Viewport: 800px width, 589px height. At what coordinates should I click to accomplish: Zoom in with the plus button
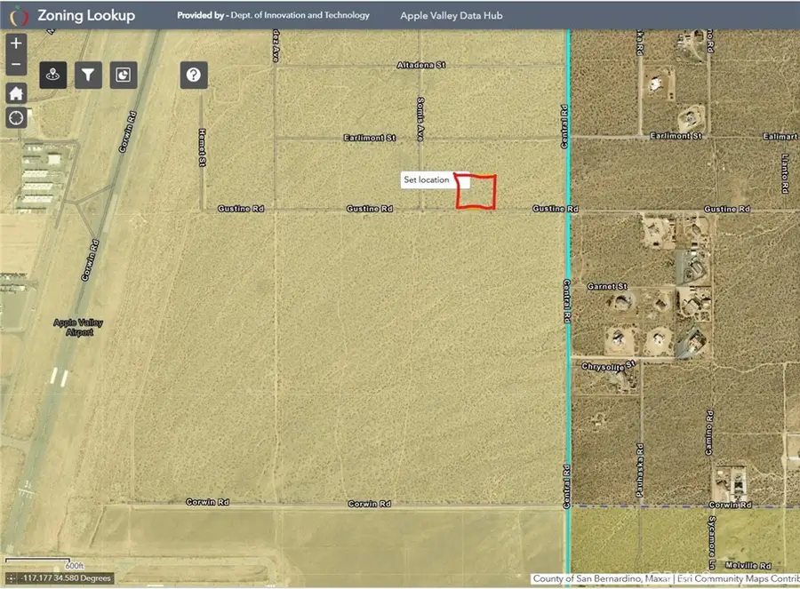tap(15, 41)
